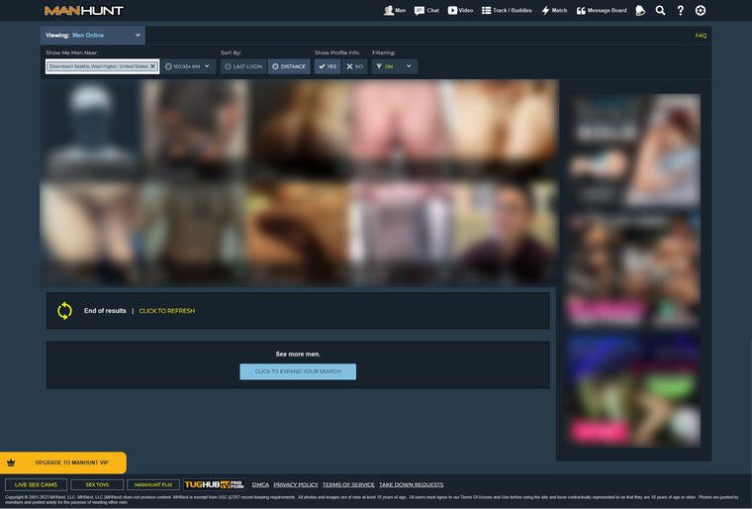The width and height of the screenshot is (752, 509).
Task: Select Yes for show profile info
Action: 328,66
